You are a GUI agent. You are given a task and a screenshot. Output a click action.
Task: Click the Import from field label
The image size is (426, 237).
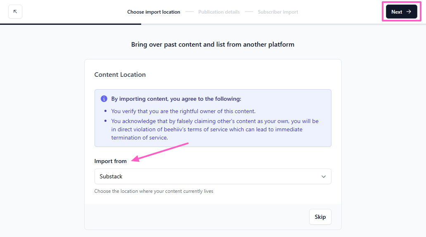pyautogui.click(x=110, y=161)
